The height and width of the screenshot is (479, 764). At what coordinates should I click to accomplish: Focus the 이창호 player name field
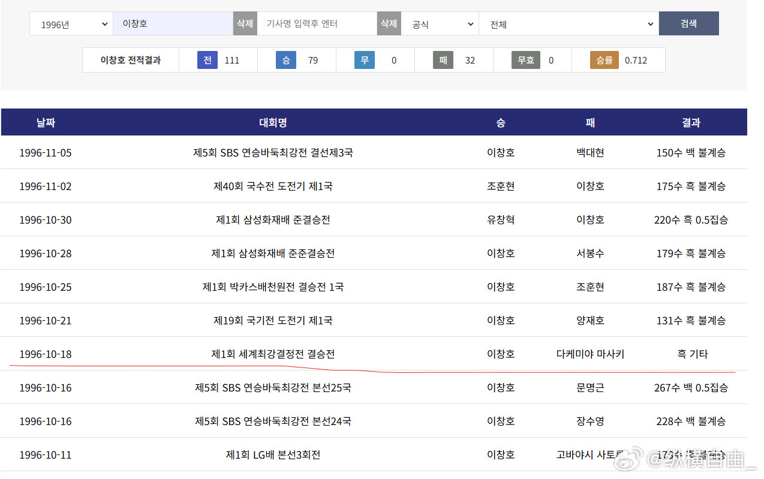click(x=173, y=23)
